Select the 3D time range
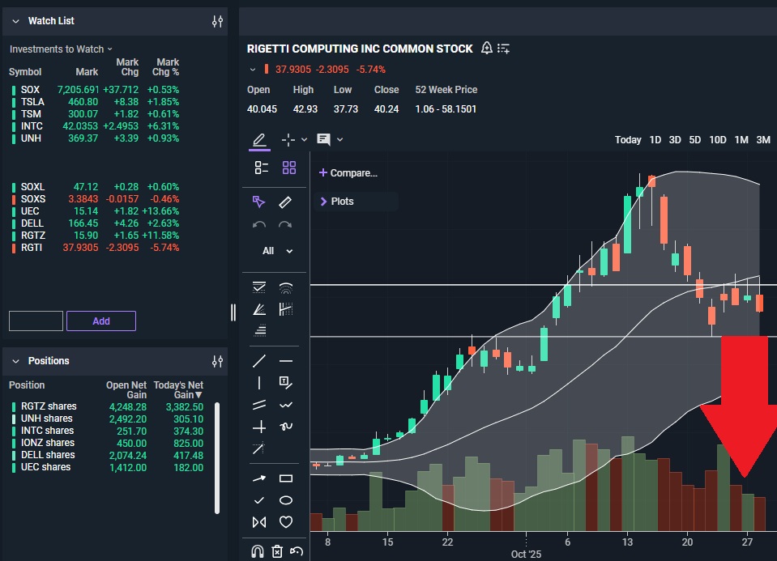The image size is (777, 561). [675, 140]
